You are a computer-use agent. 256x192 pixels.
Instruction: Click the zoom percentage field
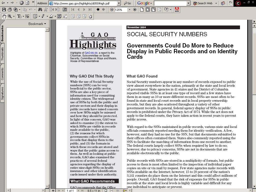pyautogui.click(x=121, y=10)
